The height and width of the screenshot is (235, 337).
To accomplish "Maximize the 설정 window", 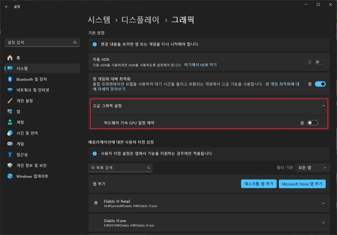I will [x=318, y=4].
